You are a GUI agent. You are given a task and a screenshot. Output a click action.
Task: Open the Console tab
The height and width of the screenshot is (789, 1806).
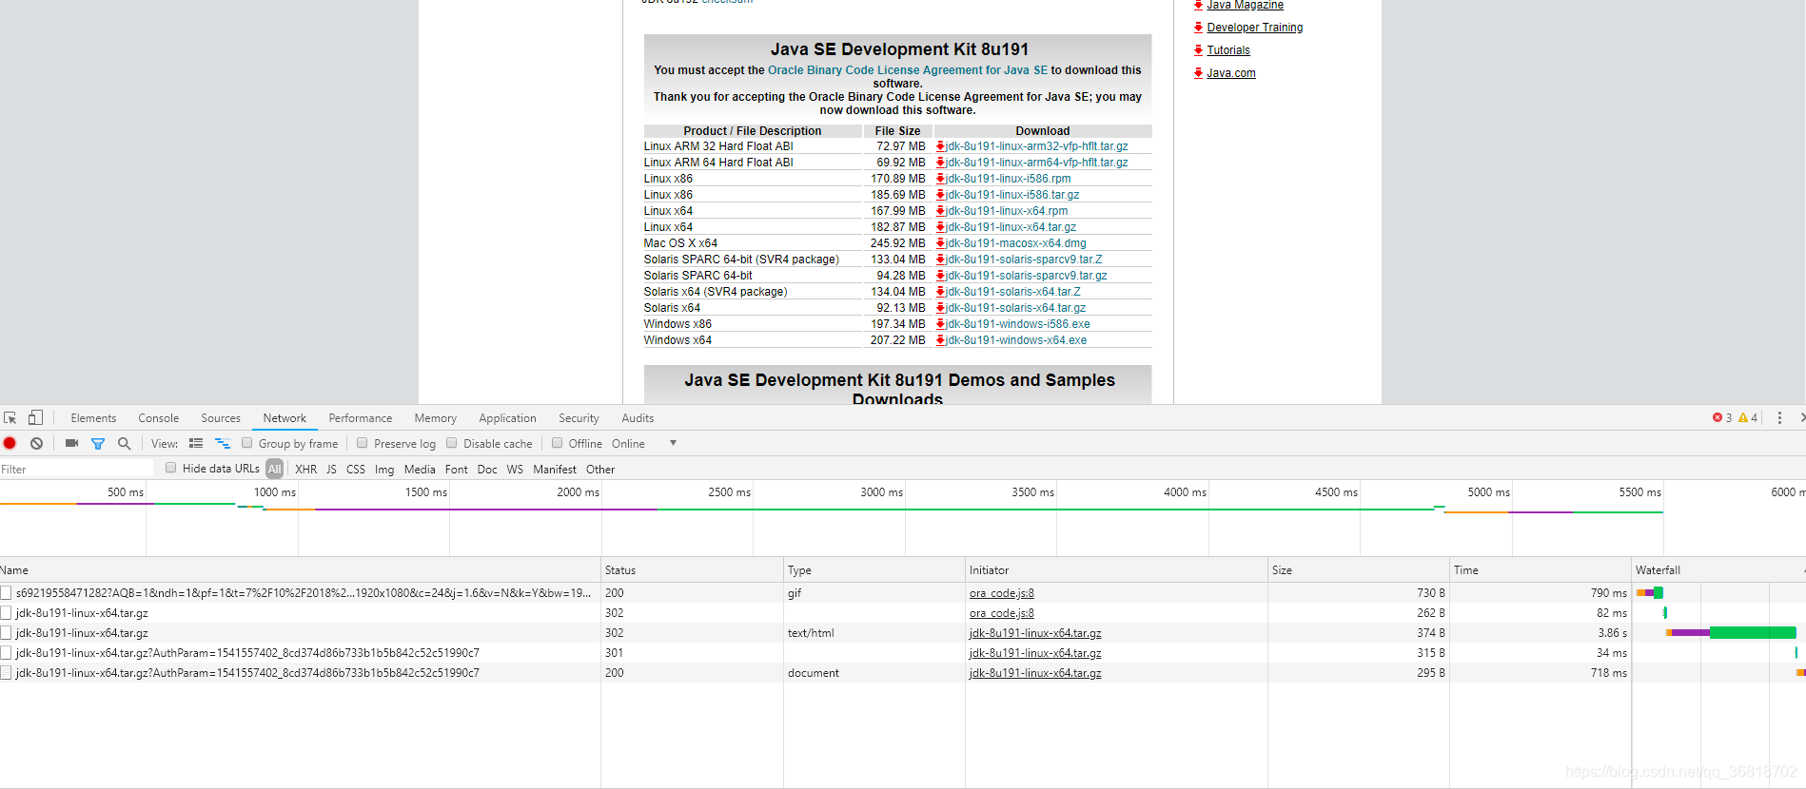point(158,418)
